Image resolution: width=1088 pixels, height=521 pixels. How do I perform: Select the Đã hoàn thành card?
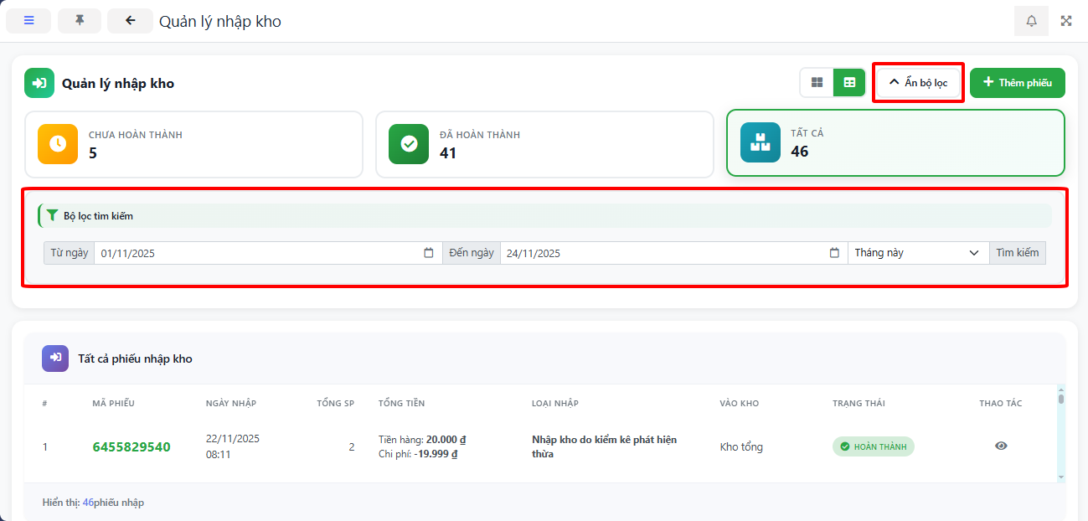click(x=544, y=145)
